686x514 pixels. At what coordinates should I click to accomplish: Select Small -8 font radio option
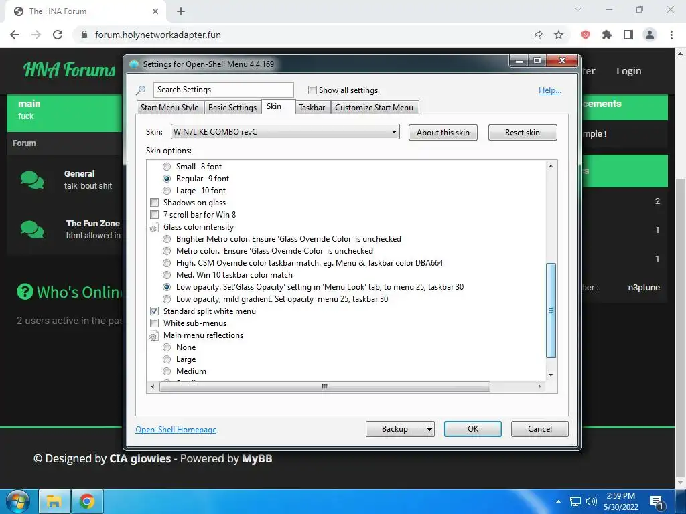[167, 167]
